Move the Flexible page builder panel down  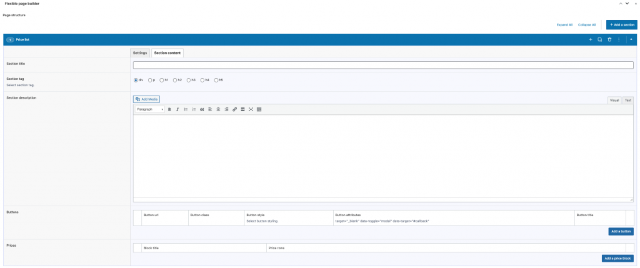[x=627, y=3]
